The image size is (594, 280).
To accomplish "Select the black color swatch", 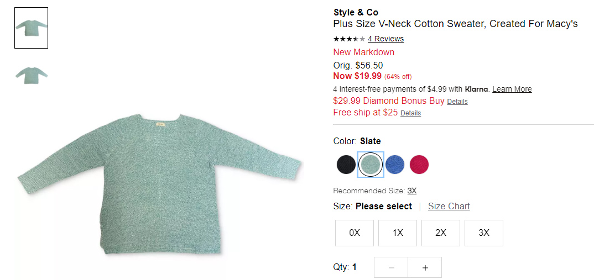I will [346, 165].
